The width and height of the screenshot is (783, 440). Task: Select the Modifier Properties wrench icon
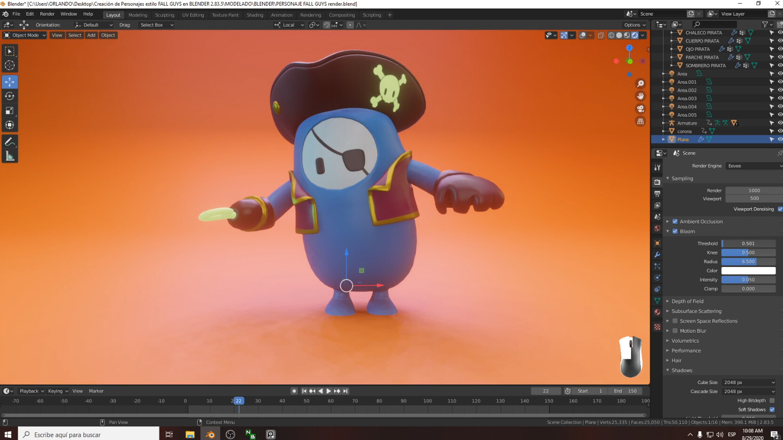(657, 254)
